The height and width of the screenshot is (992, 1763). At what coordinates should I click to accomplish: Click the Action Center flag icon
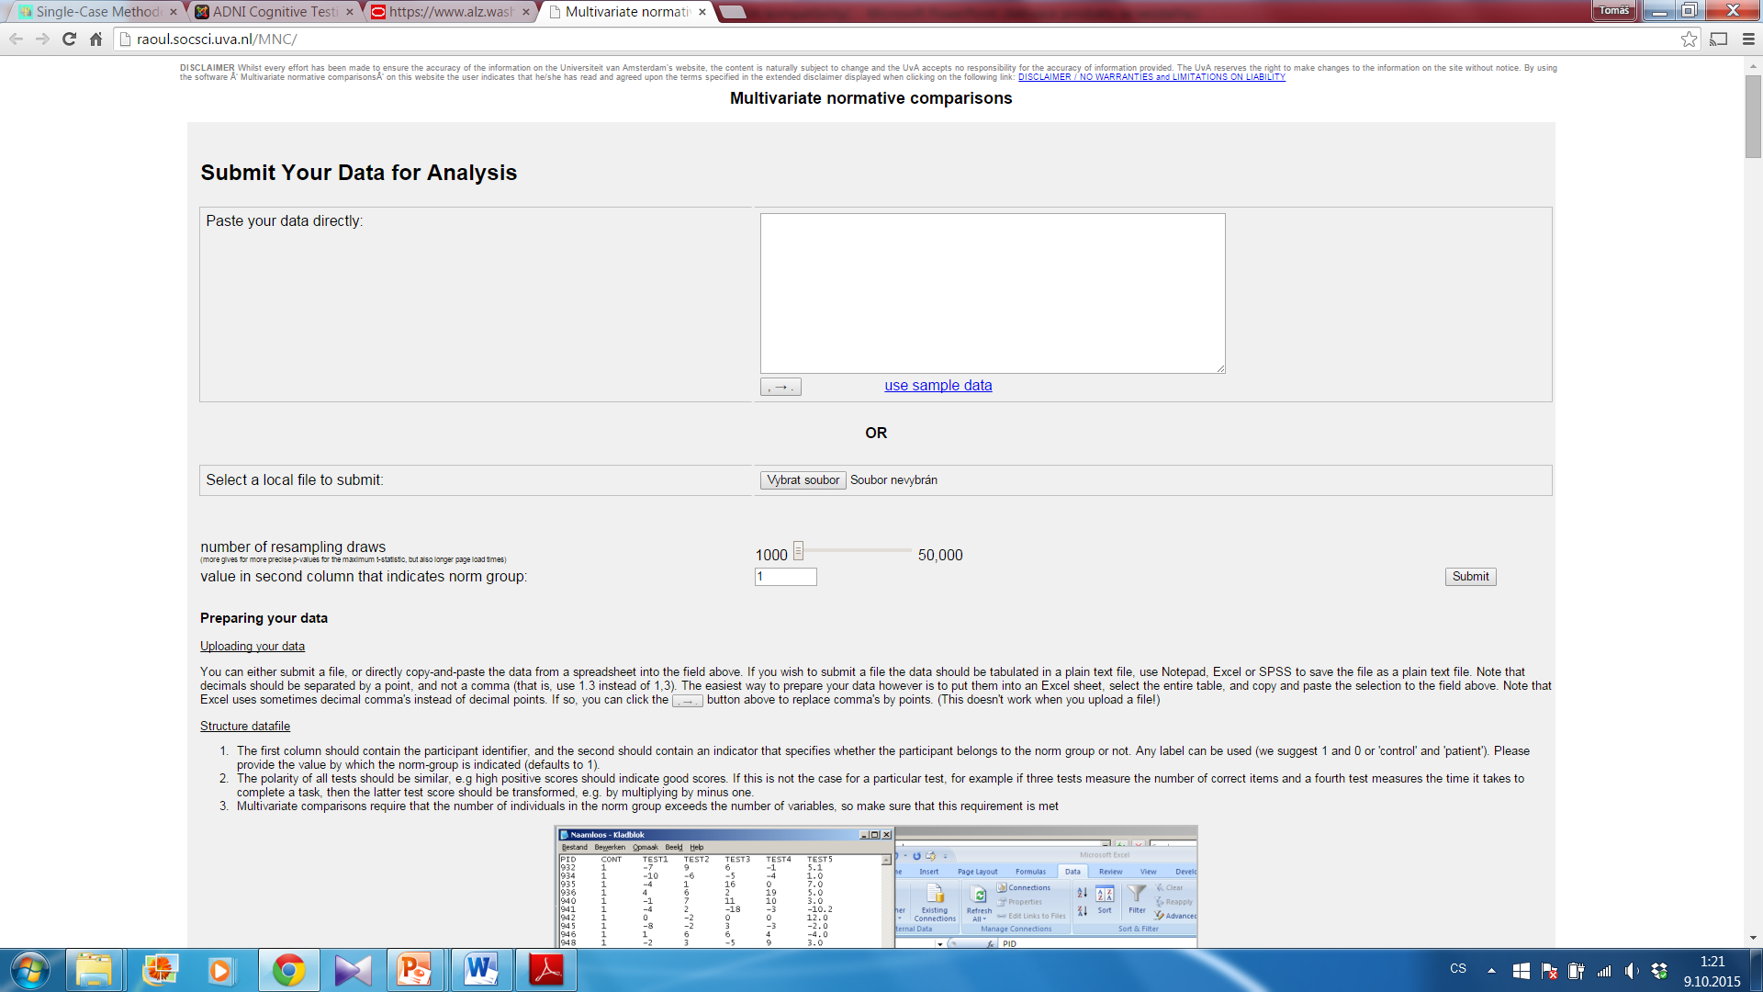[1549, 970]
